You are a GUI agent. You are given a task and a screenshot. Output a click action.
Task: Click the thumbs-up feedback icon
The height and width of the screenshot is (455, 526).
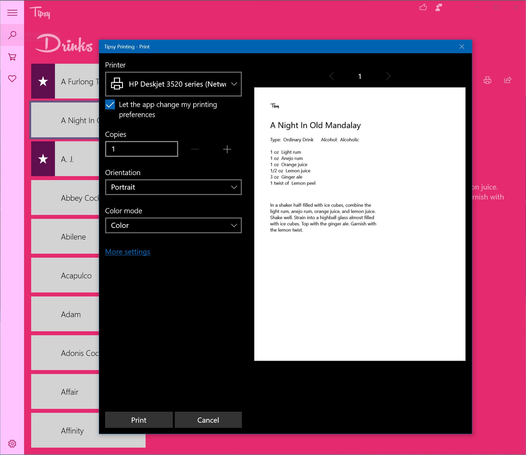423,7
